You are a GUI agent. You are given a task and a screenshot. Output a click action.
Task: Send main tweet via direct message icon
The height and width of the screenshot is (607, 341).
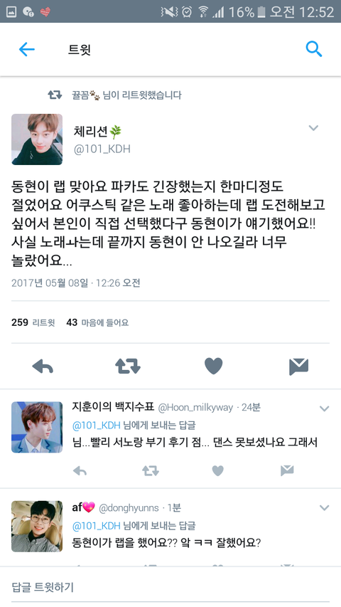point(298,366)
